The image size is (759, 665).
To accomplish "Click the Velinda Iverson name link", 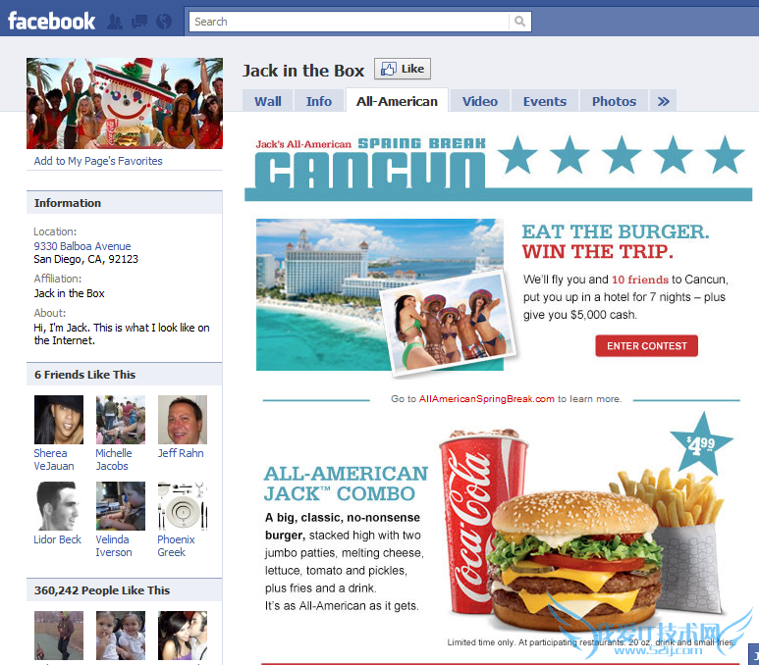I will click(x=114, y=545).
